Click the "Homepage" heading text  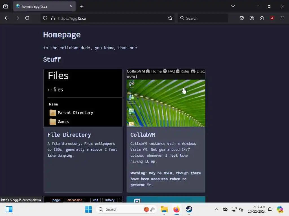coord(62,35)
